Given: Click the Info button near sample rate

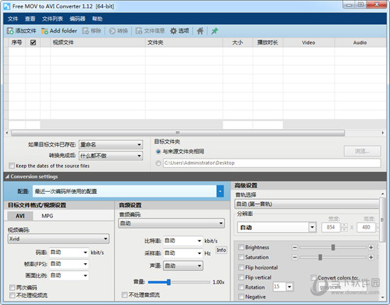Looking at the screenshot, I should point(221,250).
